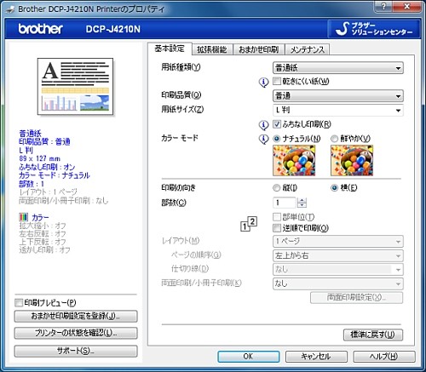
Task: Switch to おまかせ印刷 tab
Action: 259,49
